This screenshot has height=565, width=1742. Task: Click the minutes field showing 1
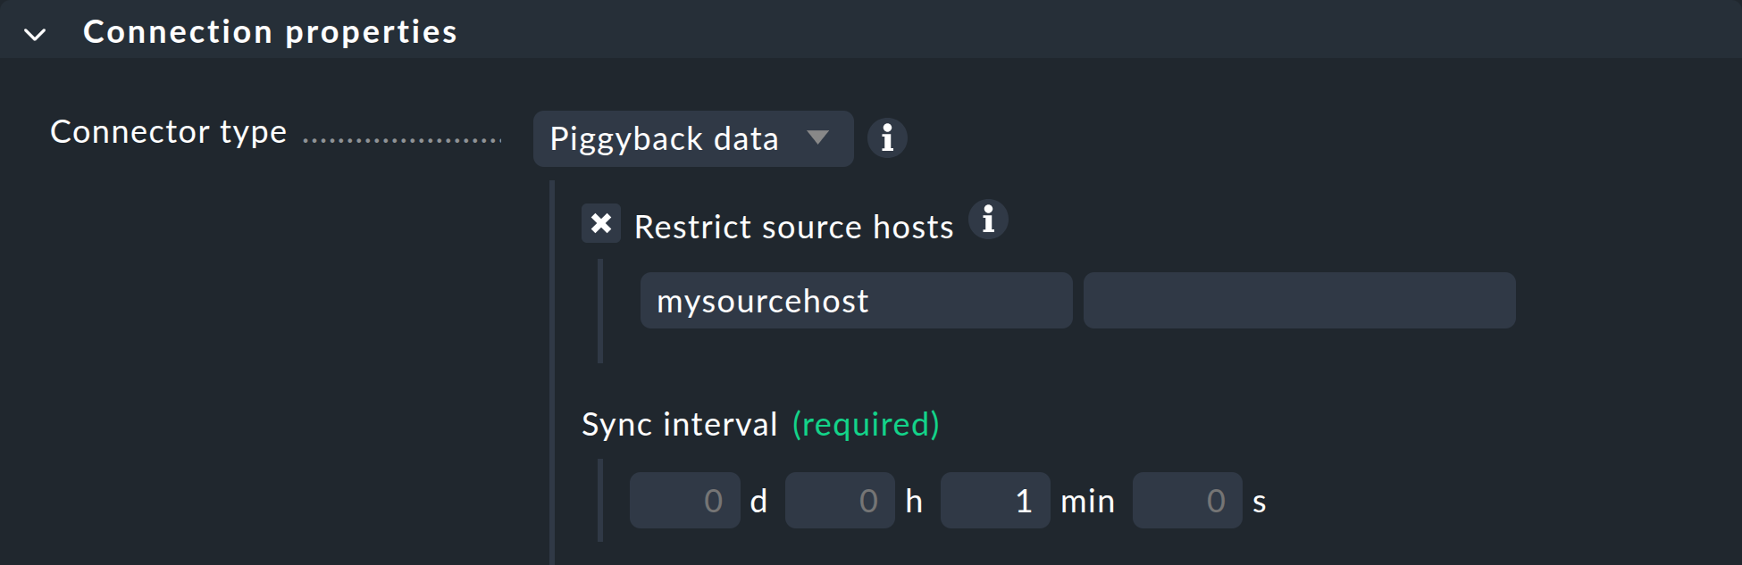pos(995,501)
